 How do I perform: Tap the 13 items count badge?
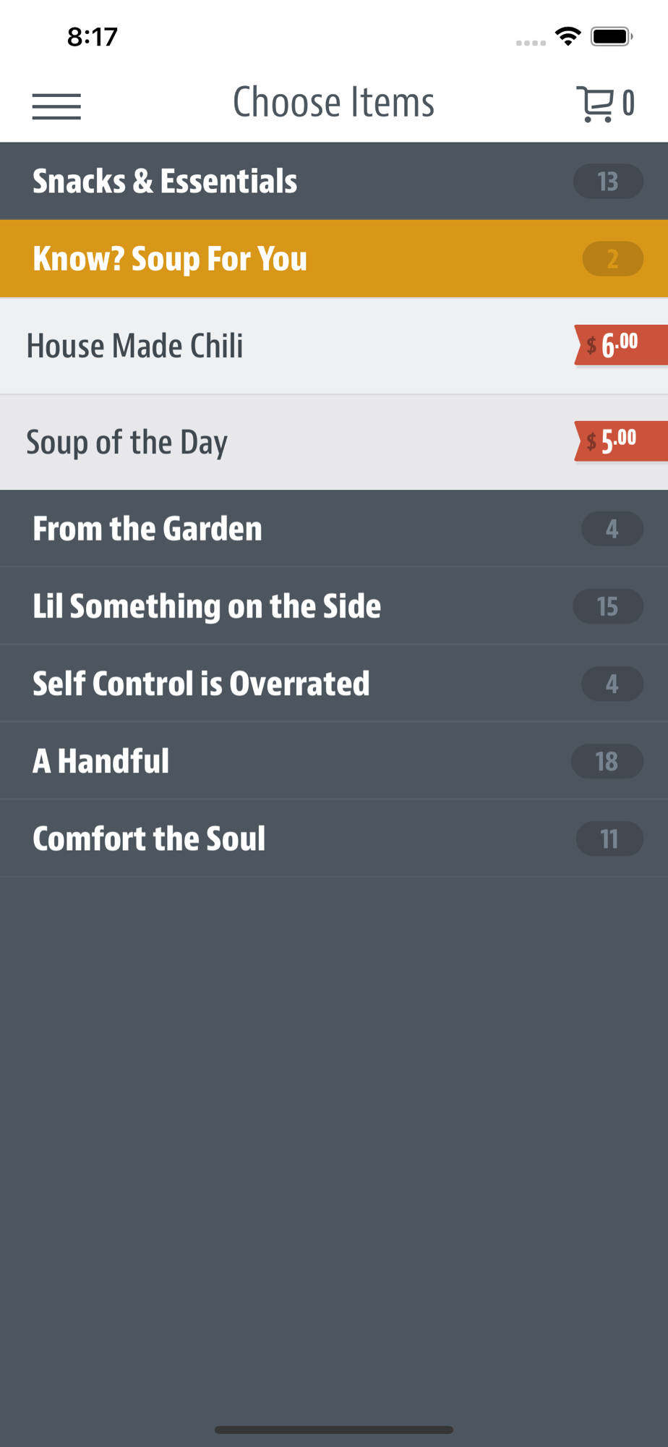[608, 182]
